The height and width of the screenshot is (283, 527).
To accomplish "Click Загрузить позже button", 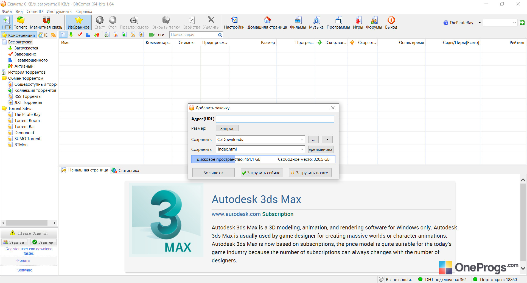I will pos(310,173).
